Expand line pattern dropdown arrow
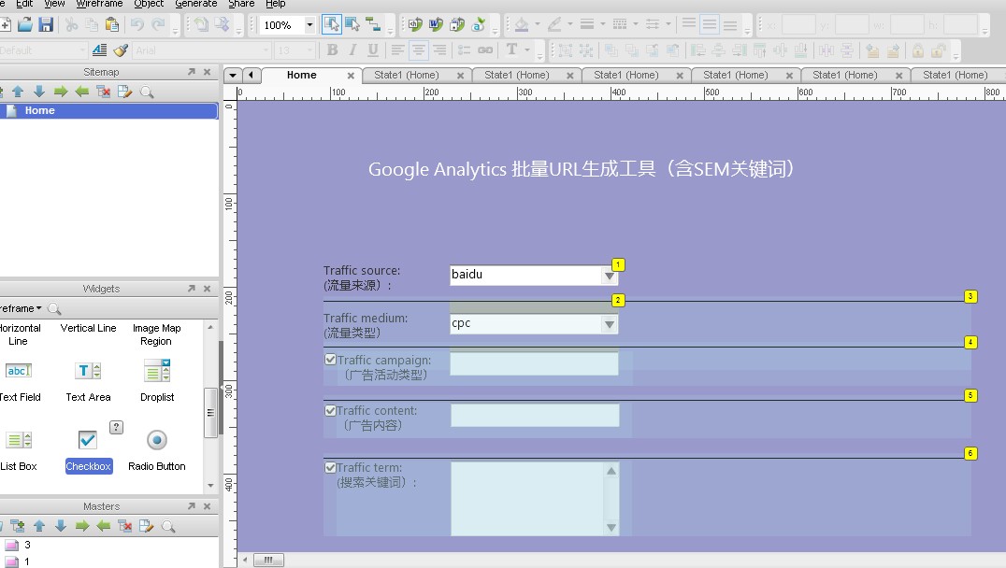Image resolution: width=1006 pixels, height=568 pixels. (635, 24)
